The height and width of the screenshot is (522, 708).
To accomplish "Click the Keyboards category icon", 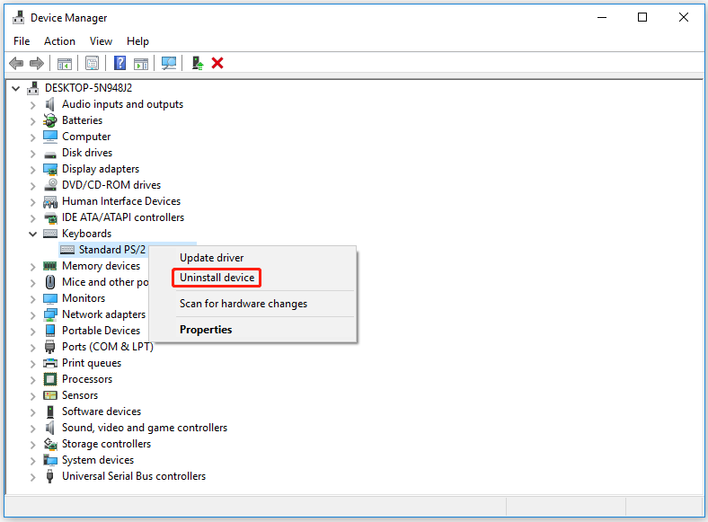I will coord(50,234).
